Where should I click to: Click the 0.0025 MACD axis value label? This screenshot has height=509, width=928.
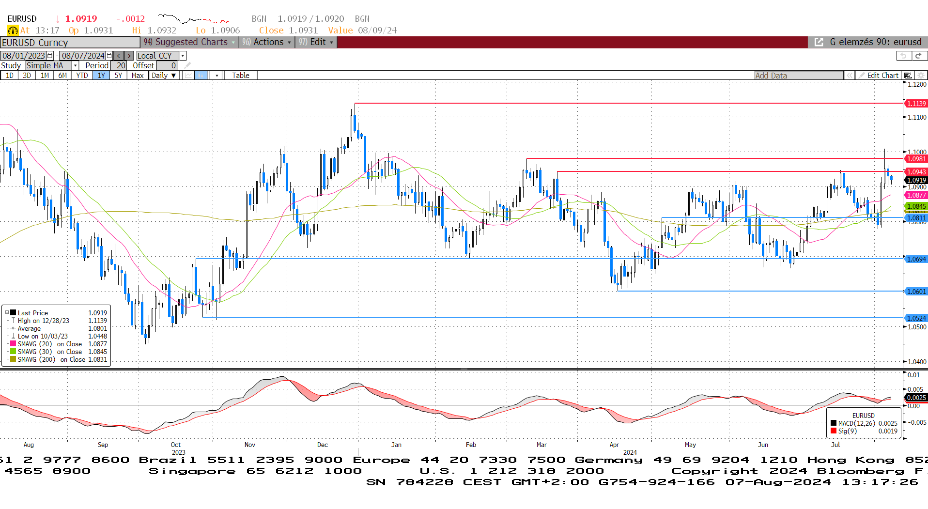tap(916, 398)
